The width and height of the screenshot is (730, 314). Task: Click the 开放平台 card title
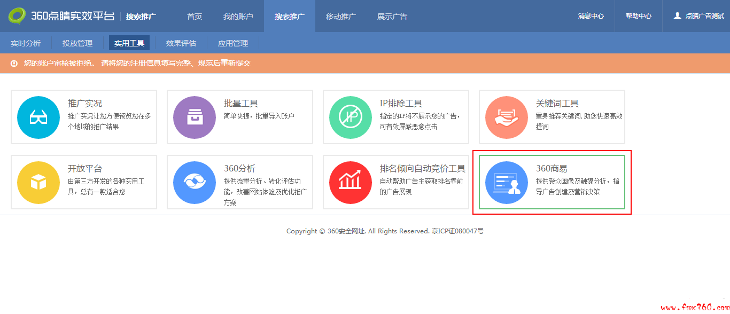pos(85,169)
